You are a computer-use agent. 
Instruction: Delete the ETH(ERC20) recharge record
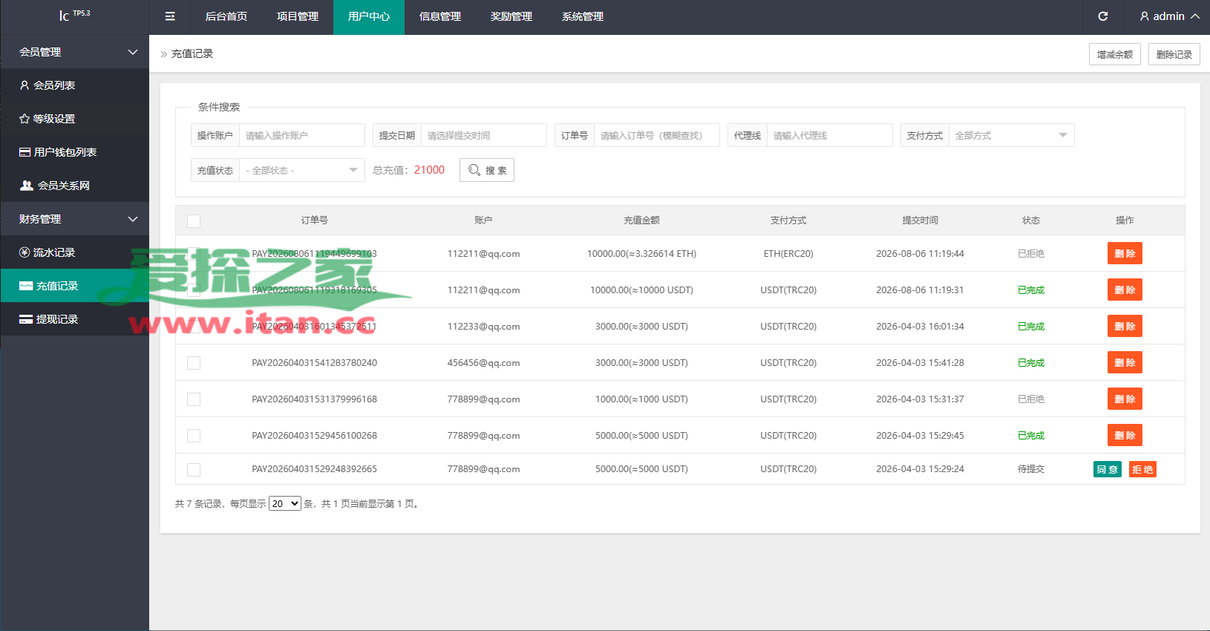1125,253
